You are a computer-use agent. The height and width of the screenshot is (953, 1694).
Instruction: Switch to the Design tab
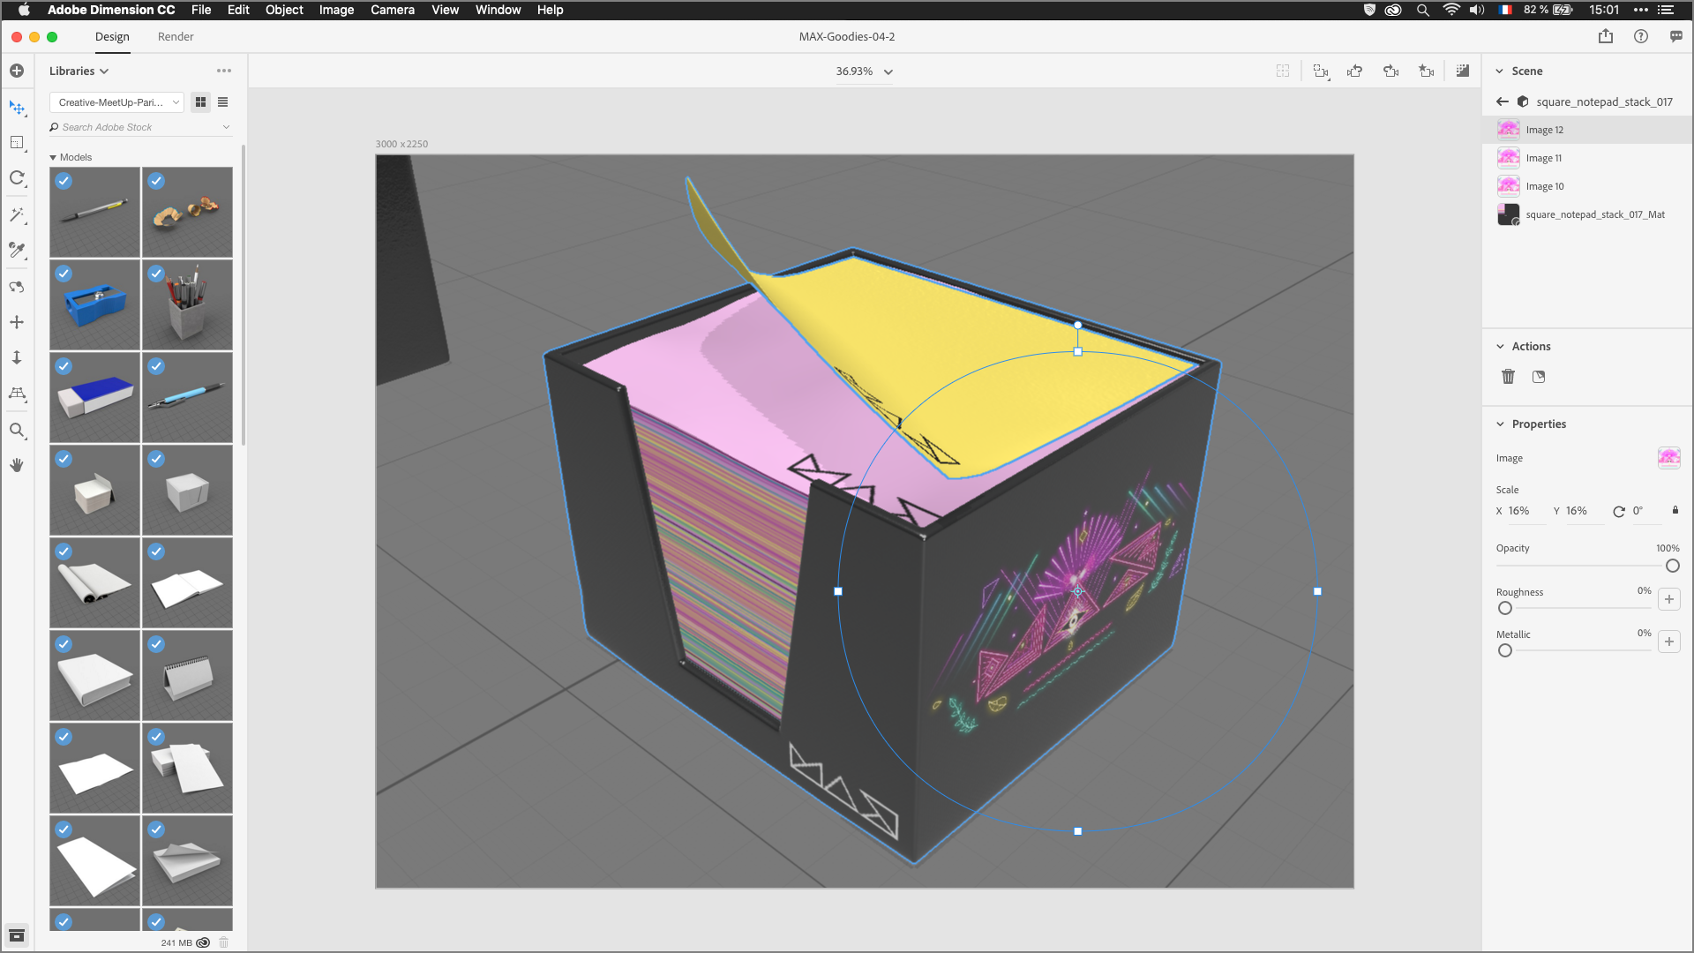(112, 36)
